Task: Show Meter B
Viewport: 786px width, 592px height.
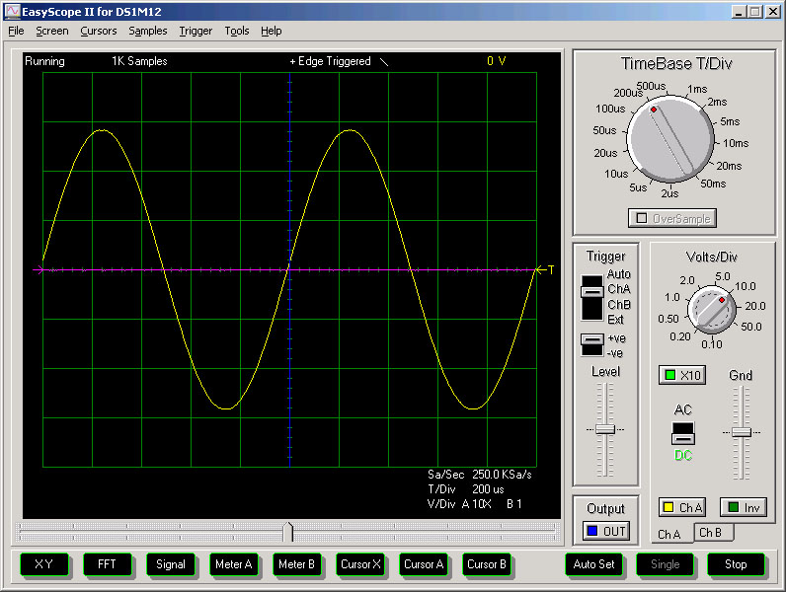Action: click(x=297, y=564)
